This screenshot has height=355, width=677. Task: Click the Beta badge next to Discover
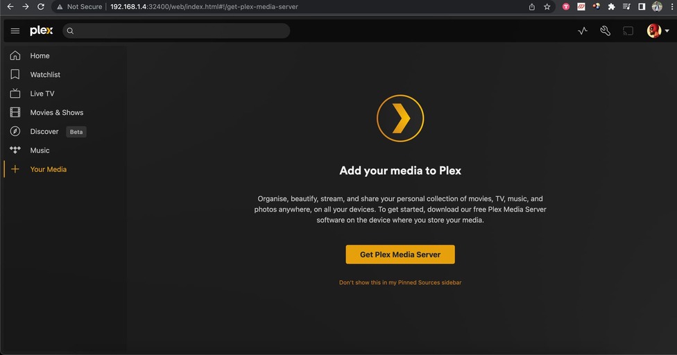pyautogui.click(x=76, y=132)
